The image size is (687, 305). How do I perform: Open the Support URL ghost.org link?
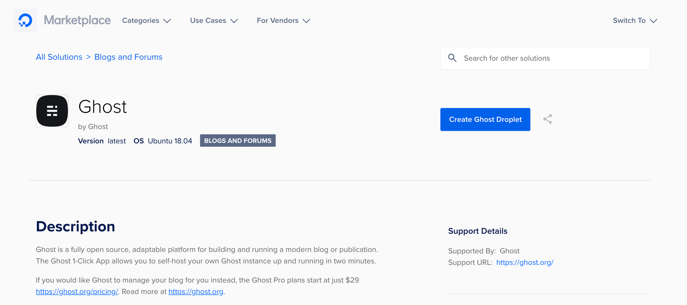[x=525, y=262]
